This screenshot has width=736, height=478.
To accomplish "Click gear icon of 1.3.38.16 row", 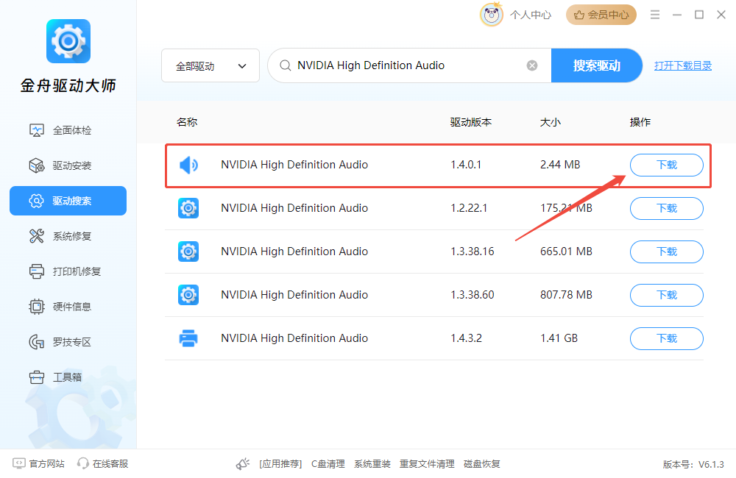I will coord(188,252).
